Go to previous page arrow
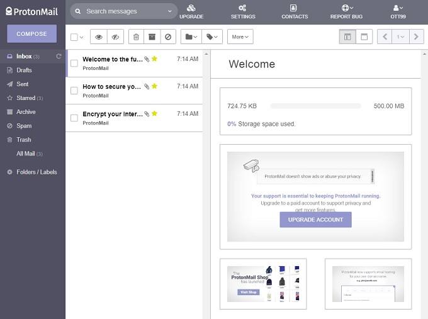The image size is (428, 319). pyautogui.click(x=385, y=36)
